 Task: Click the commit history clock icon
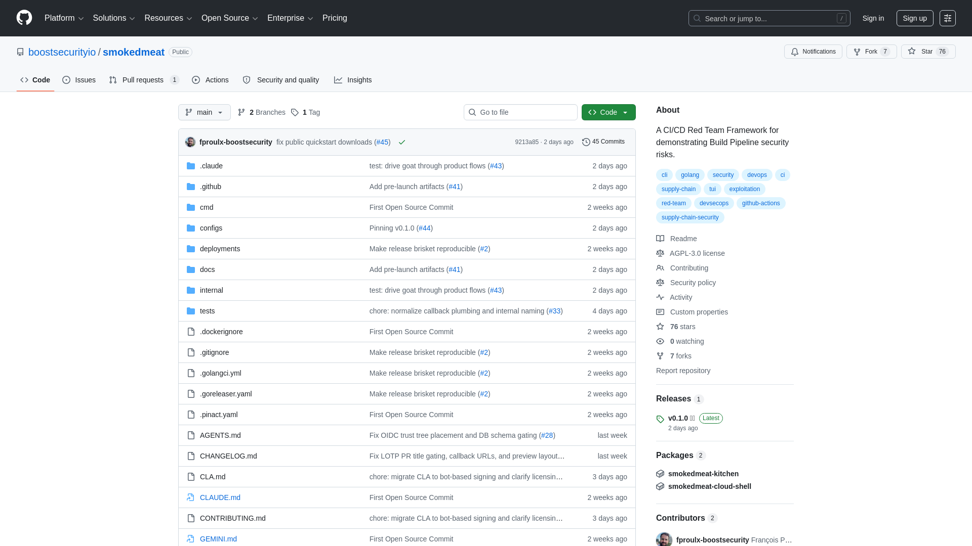[x=586, y=142]
